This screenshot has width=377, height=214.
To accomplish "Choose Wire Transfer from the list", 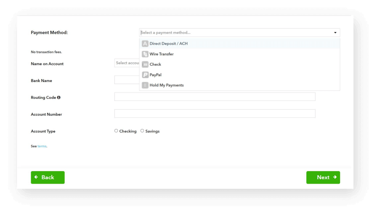I will tap(162, 54).
